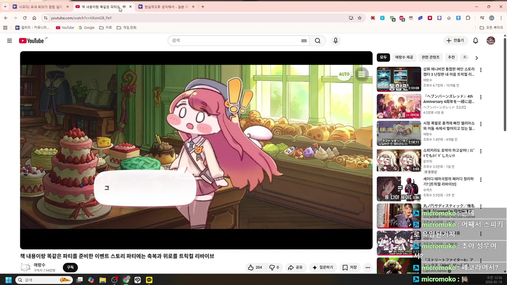Mute the tab via its speaker icon
Image resolution: width=507 pixels, height=285 pixels.
(x=124, y=7)
